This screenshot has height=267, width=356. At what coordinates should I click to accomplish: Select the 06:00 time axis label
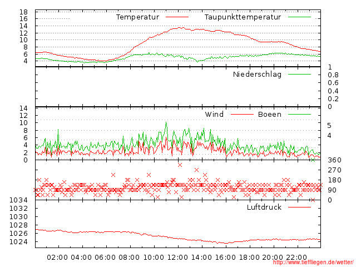105,258
